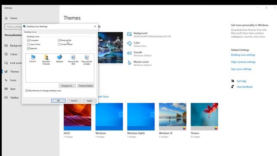
Task: Click the Windows 10 theme color wheel badge
Action: coord(184,128)
